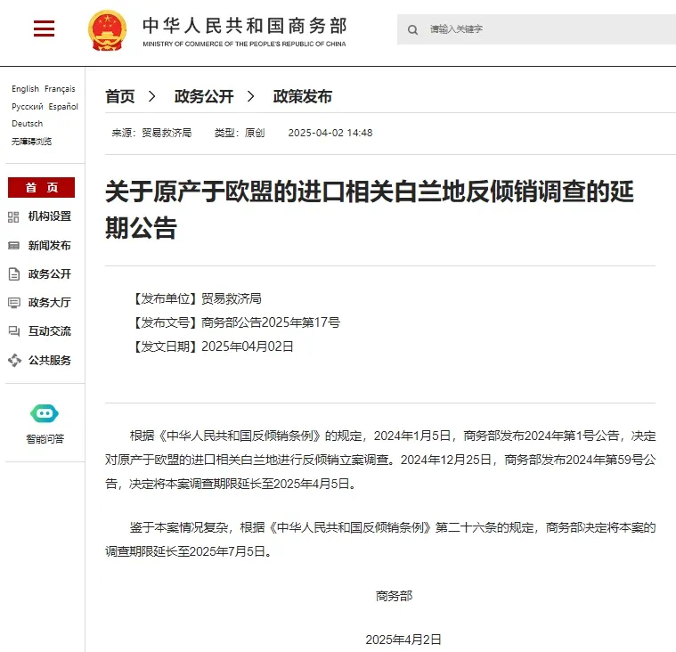This screenshot has height=652, width=676.
Task: Click the search keyword input field
Action: coord(536,29)
